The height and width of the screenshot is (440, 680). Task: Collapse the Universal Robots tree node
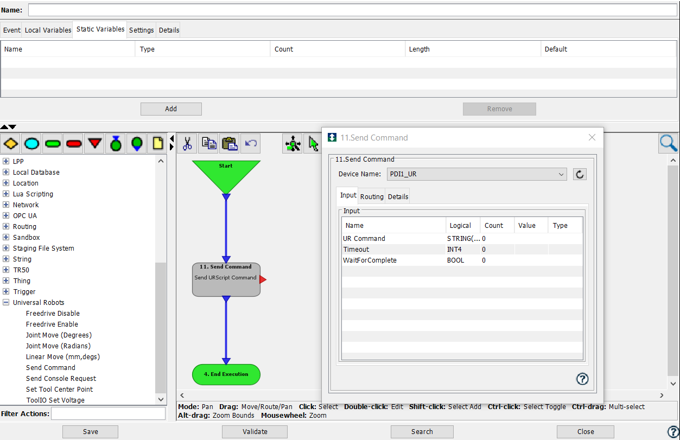pos(5,302)
